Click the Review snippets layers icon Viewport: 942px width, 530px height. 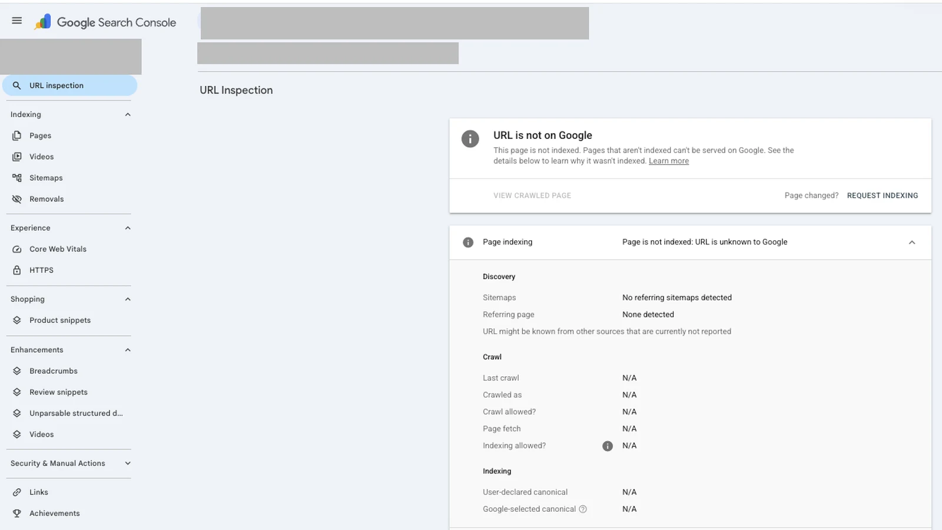17,392
